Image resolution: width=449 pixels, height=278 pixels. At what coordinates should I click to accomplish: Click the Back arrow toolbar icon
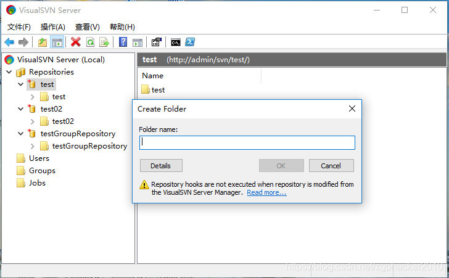tap(9, 43)
